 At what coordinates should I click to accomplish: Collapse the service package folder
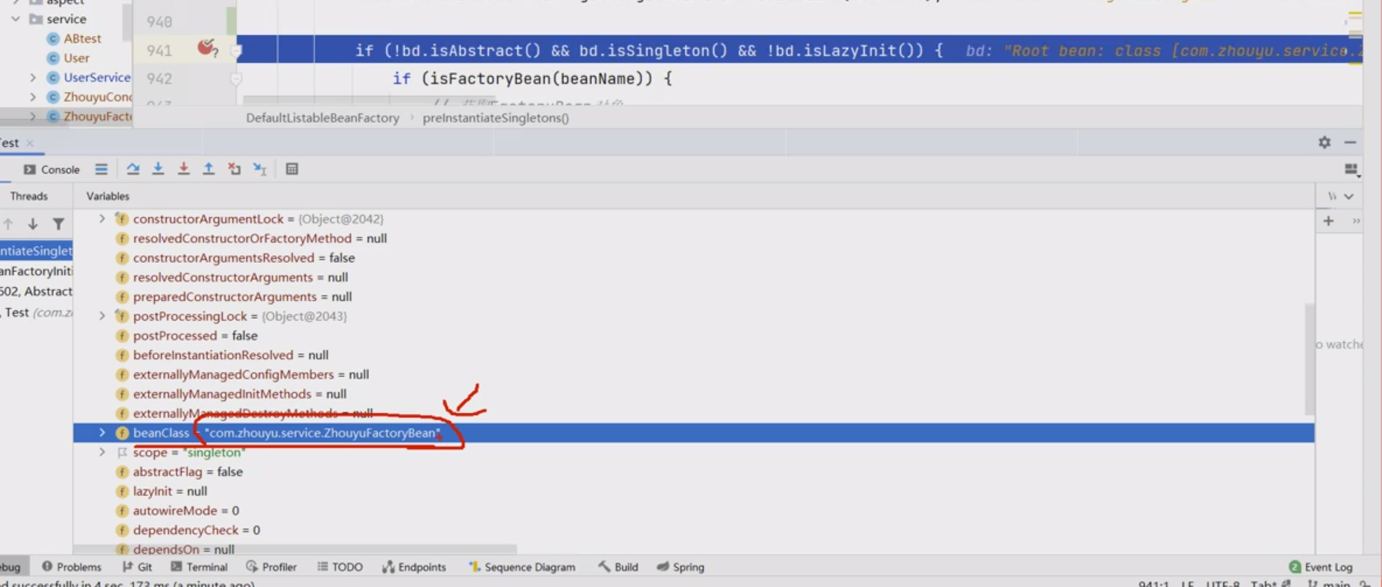[16, 19]
